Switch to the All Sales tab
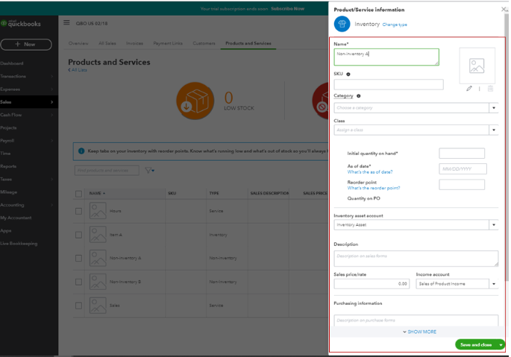 pyautogui.click(x=107, y=43)
